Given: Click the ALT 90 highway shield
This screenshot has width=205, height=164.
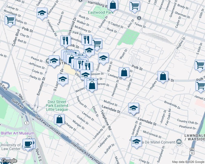Looking at the screenshot, I should pyautogui.click(x=192, y=151).
